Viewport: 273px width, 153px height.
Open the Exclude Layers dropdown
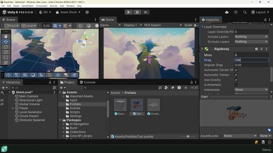(251, 42)
